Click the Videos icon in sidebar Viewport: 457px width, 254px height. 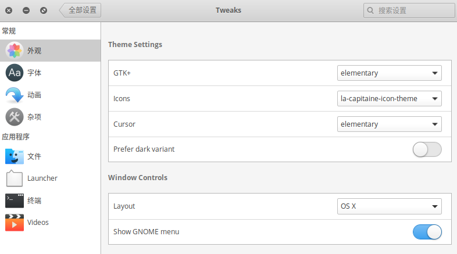click(x=15, y=222)
